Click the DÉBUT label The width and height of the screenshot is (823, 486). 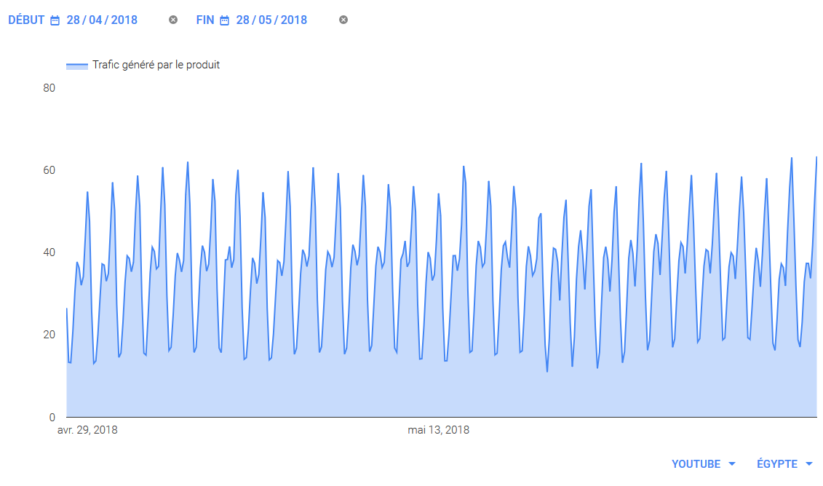(26, 20)
